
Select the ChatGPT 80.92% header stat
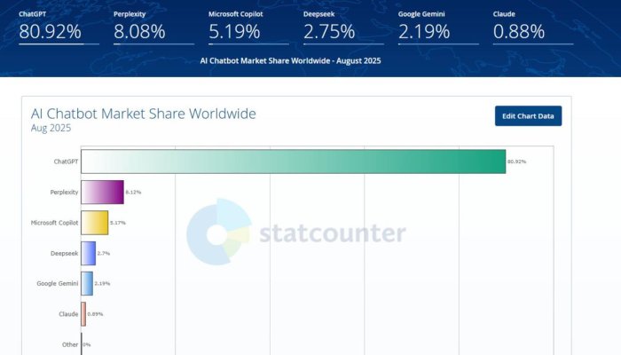point(59,27)
